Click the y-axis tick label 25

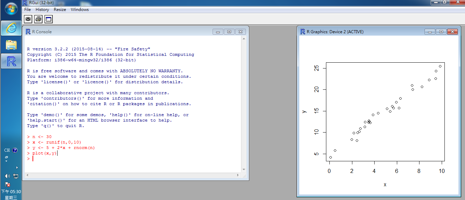click(317, 68)
